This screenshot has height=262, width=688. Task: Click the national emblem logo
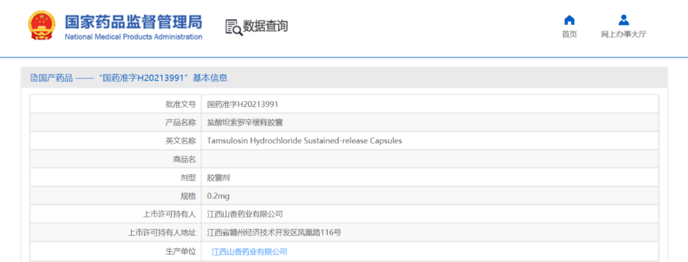(x=41, y=25)
